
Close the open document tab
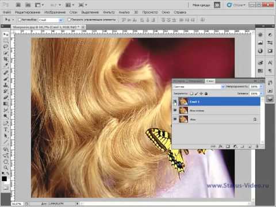pyautogui.click(x=83, y=27)
